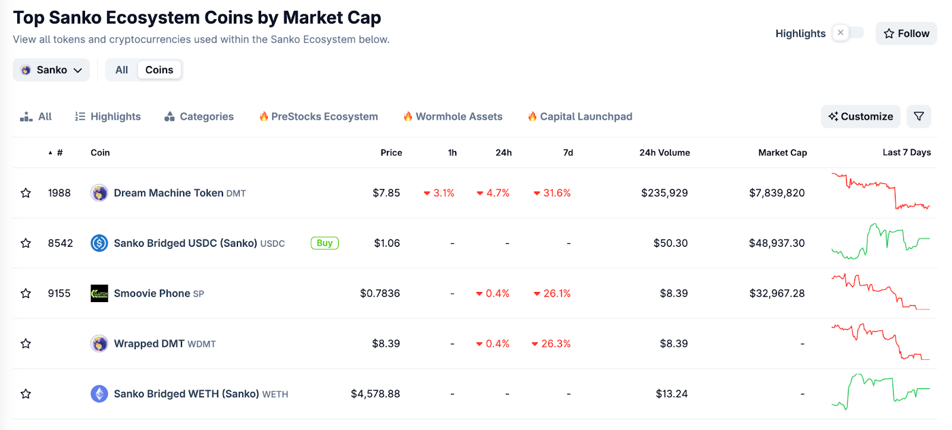Favorite Sanko Bridged WETH with star

point(26,394)
